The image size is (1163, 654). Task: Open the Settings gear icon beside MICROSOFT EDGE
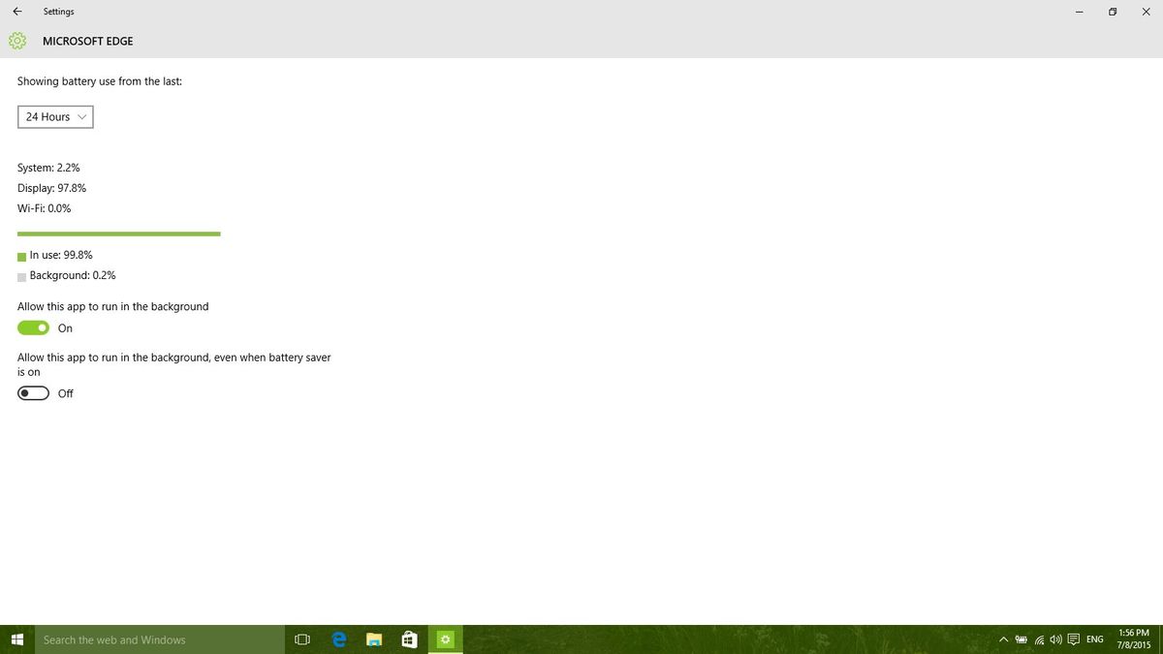pyautogui.click(x=17, y=41)
